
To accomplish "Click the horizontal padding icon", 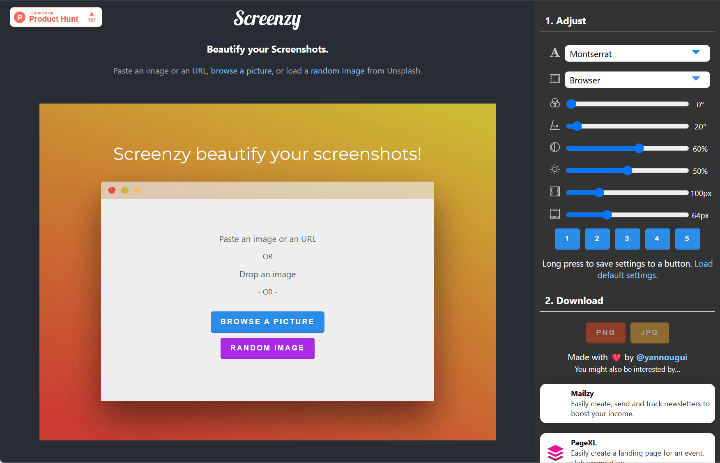I will (x=555, y=191).
